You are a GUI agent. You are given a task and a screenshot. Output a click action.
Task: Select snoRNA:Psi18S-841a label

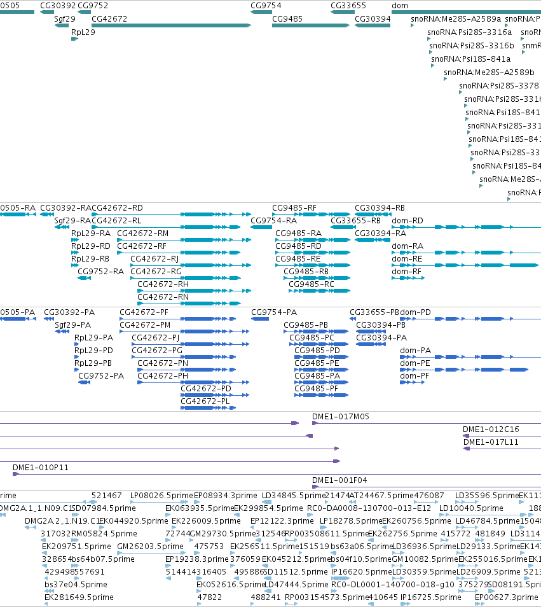click(471, 59)
